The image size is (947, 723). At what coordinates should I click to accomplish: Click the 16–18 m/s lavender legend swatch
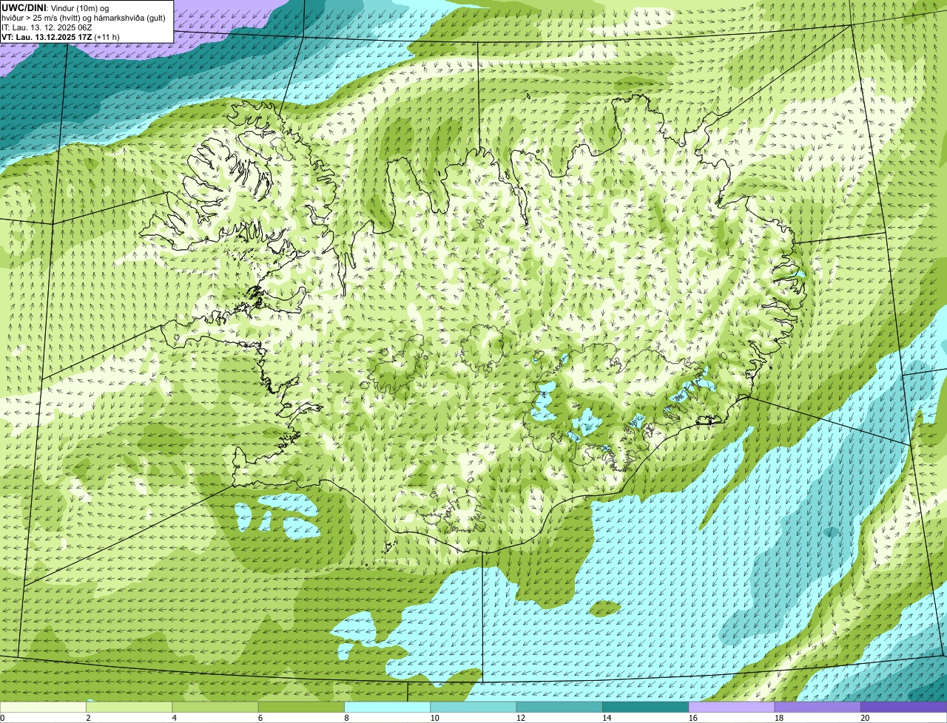732,707
